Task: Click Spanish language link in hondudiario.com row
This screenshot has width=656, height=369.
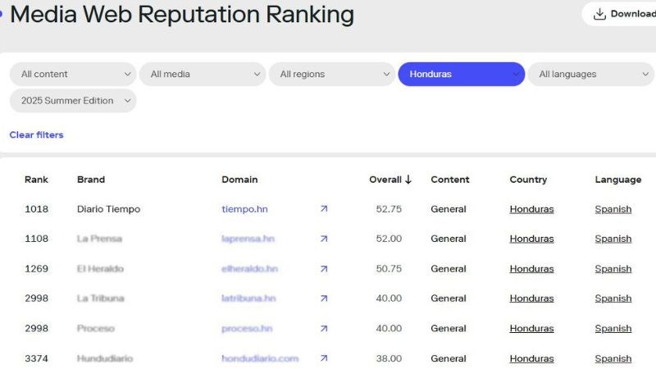Action: pyautogui.click(x=613, y=359)
